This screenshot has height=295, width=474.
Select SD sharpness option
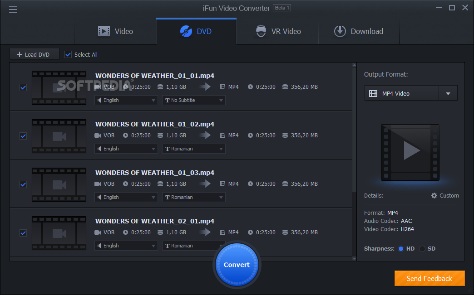(x=422, y=248)
